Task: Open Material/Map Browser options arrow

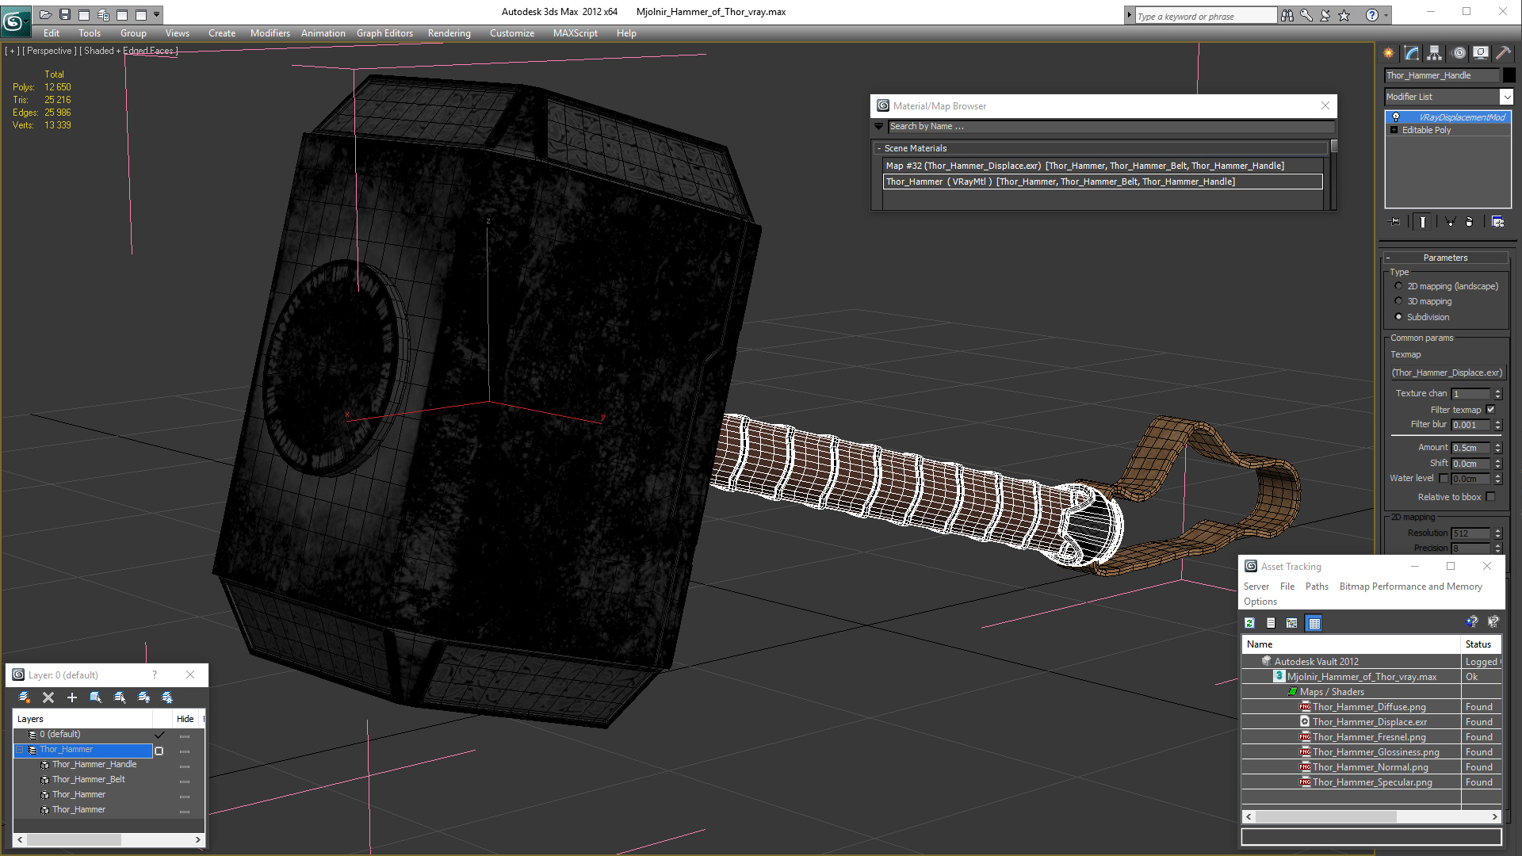Action: point(878,126)
